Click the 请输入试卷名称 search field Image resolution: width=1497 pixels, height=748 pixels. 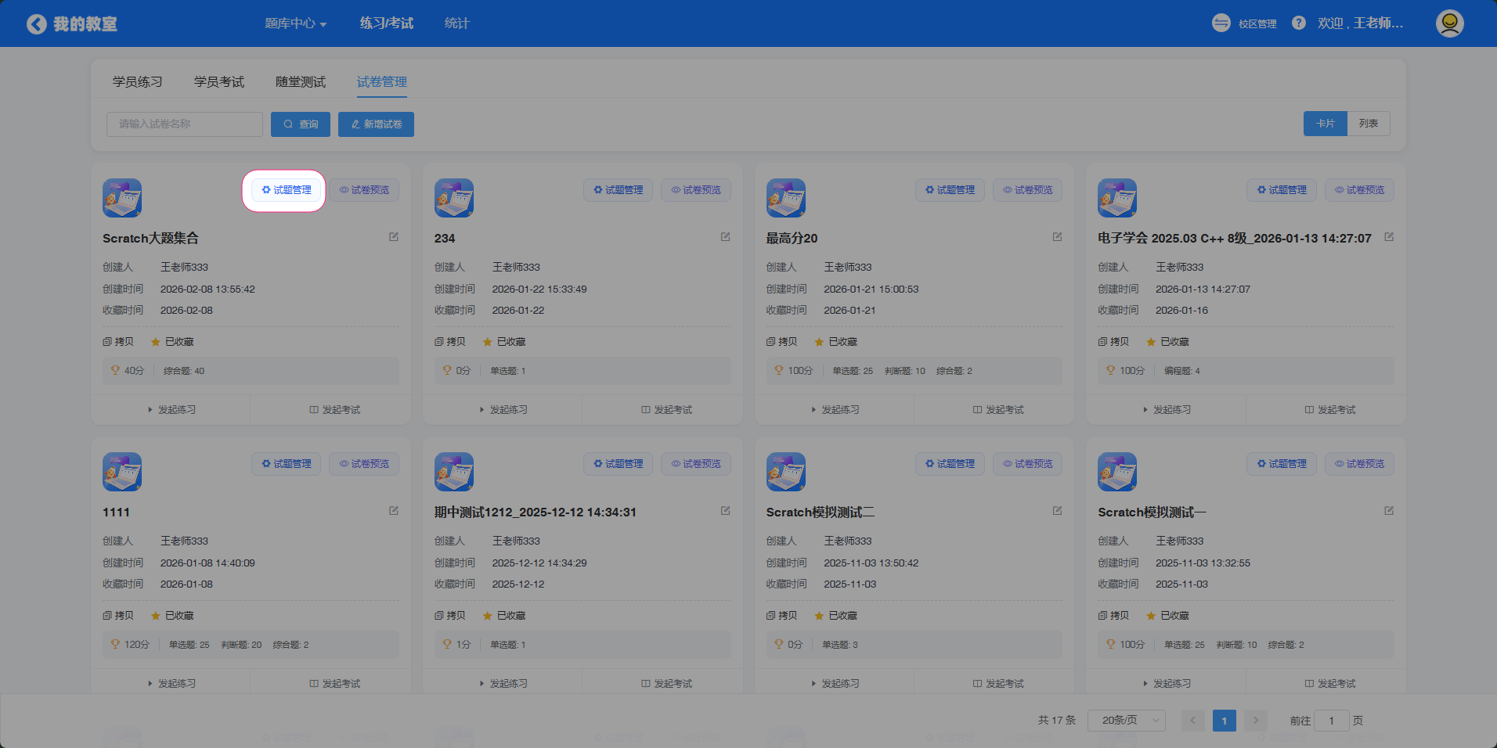tap(185, 124)
